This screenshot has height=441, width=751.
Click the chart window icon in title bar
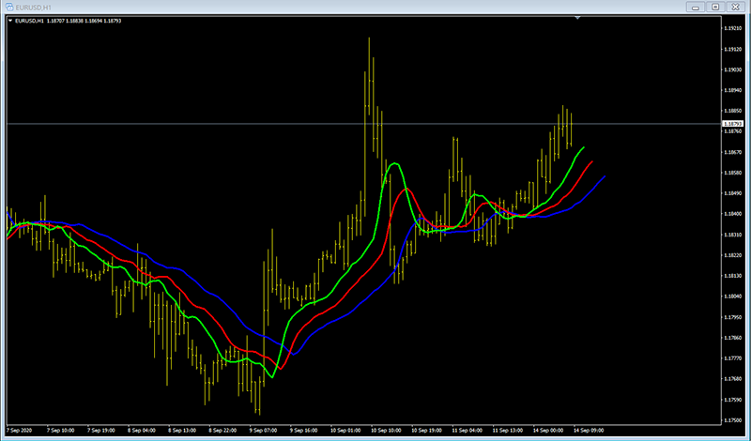click(8, 7)
